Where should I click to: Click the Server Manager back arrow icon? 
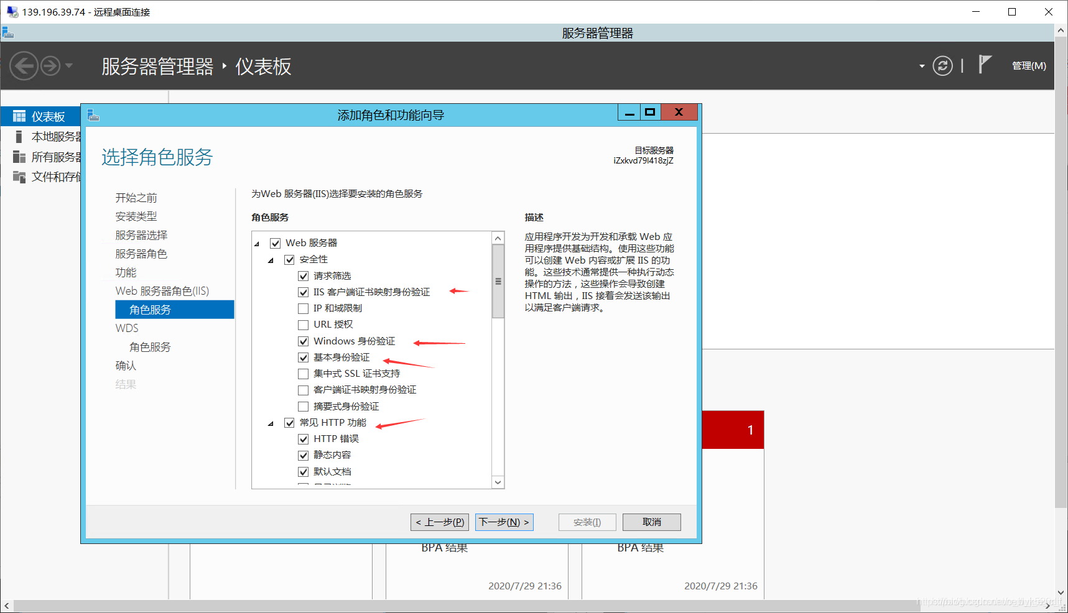(x=24, y=65)
